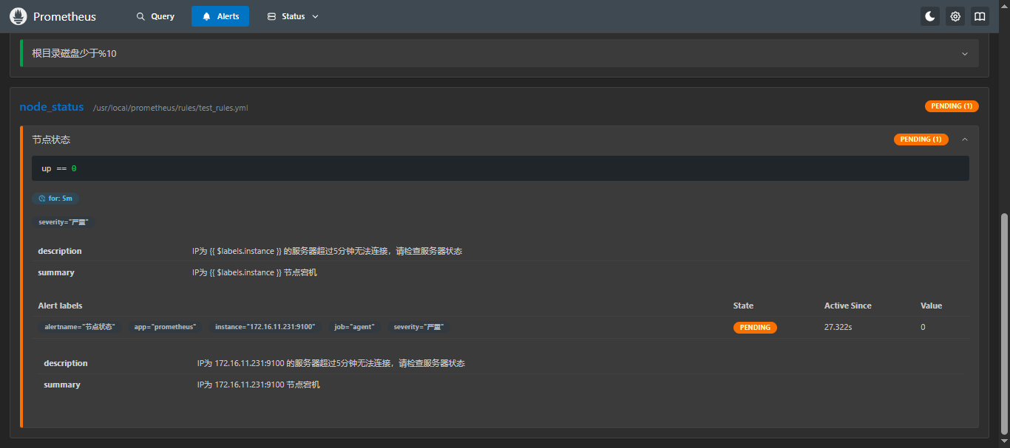Click the magnifier icon in the Query button
This screenshot has height=448, width=1010.
click(140, 16)
